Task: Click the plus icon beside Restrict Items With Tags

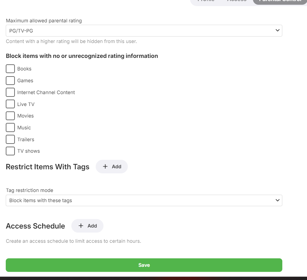Action: (x=105, y=167)
